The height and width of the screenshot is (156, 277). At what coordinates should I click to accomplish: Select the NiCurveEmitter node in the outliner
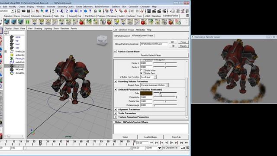pyautogui.click(x=20, y=69)
